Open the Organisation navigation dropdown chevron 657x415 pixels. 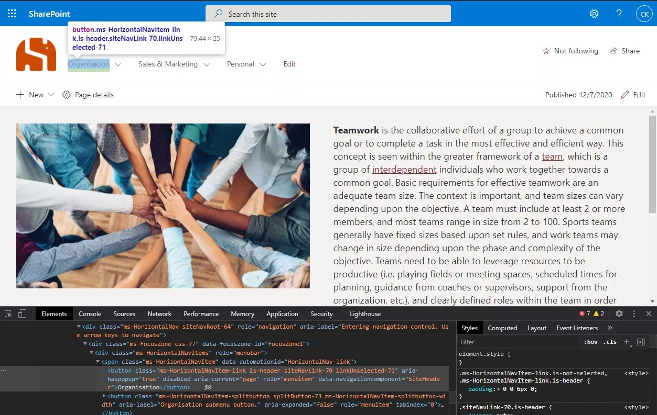coord(119,64)
